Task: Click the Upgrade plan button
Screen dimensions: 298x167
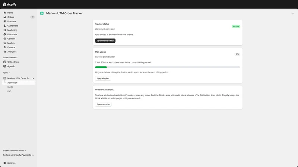Action: (103, 78)
